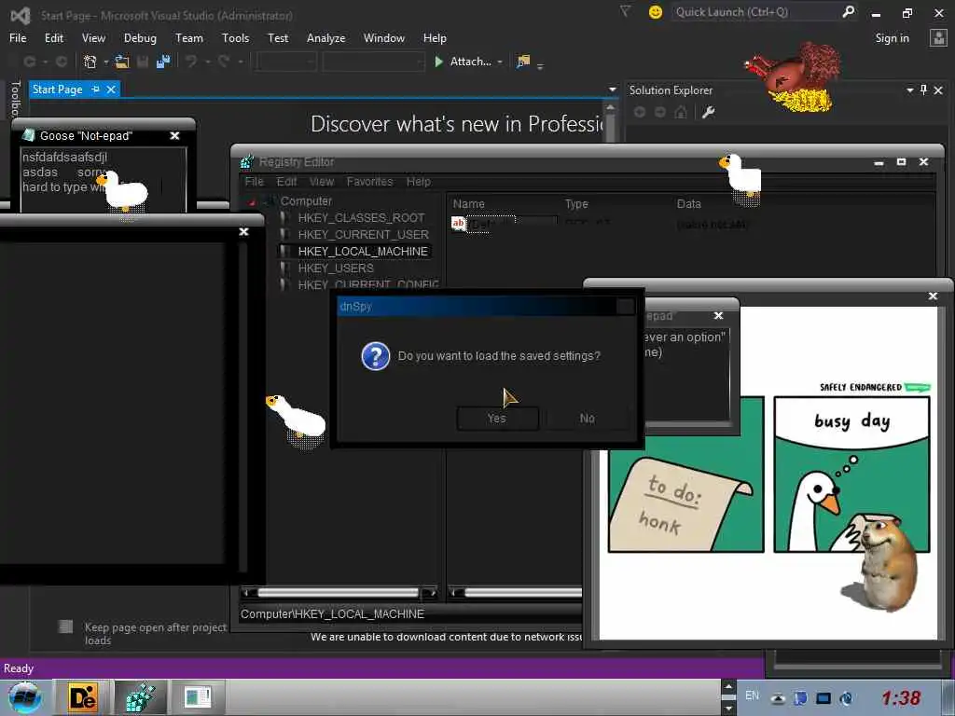Click the Navigate Forward toolbar icon

coord(62,62)
